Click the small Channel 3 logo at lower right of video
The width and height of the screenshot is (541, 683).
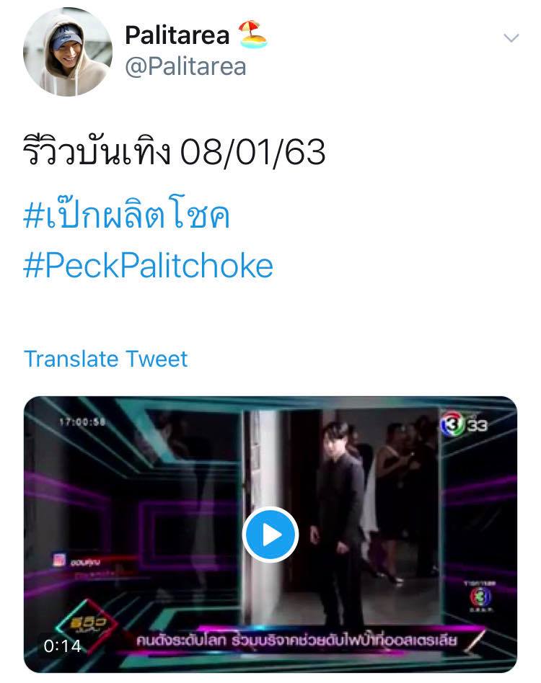click(x=480, y=597)
